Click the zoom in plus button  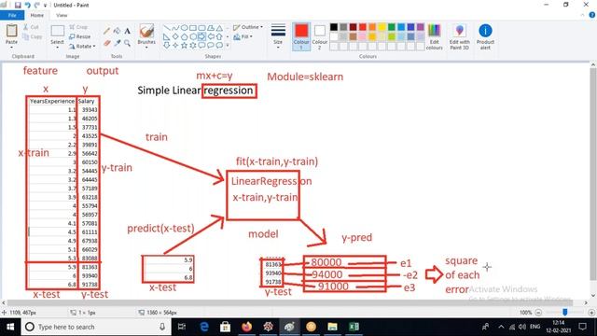pyautogui.click(x=591, y=313)
